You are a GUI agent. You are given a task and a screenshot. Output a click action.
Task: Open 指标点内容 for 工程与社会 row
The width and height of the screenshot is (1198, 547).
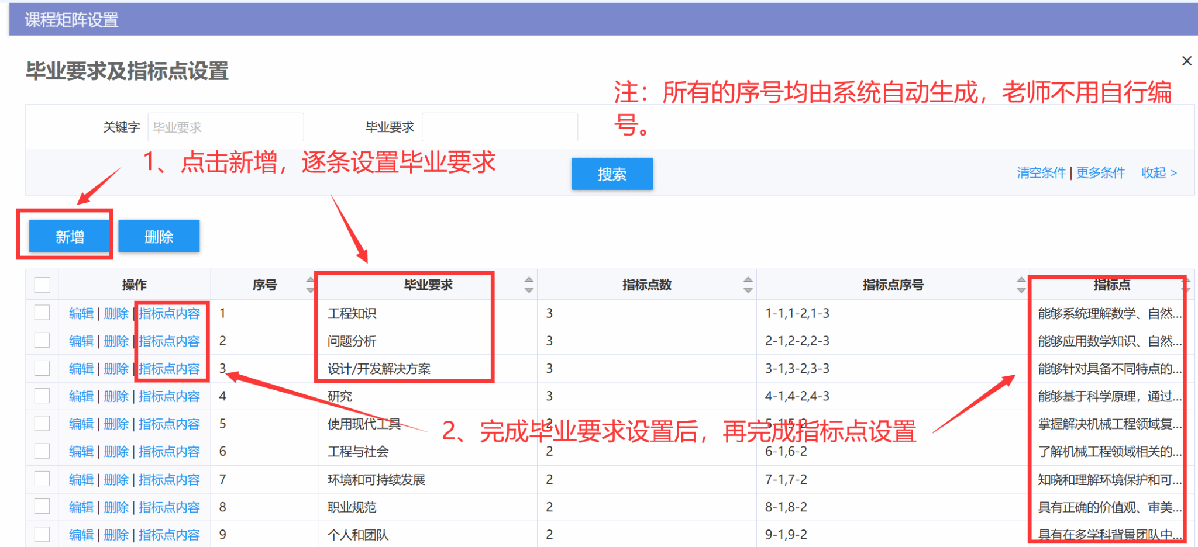tap(169, 451)
